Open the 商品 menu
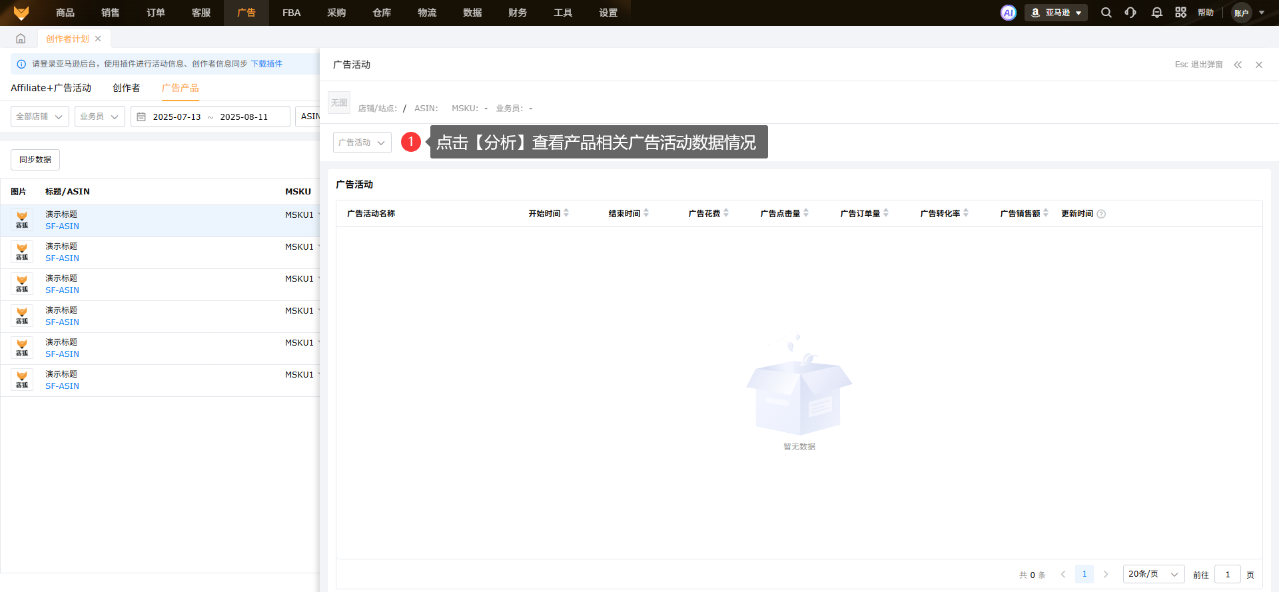The image size is (1279, 592). click(x=65, y=13)
